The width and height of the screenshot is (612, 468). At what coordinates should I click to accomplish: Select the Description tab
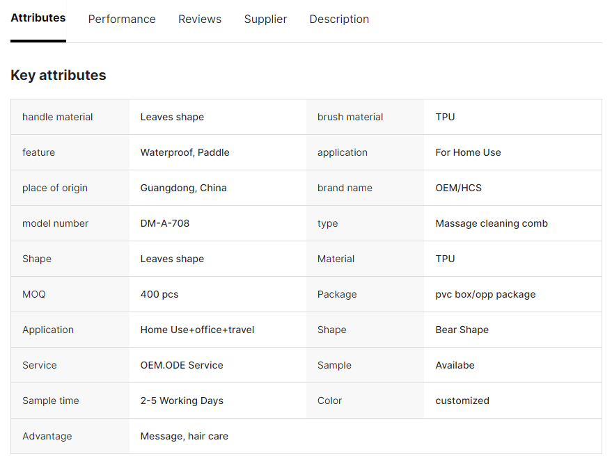339,19
